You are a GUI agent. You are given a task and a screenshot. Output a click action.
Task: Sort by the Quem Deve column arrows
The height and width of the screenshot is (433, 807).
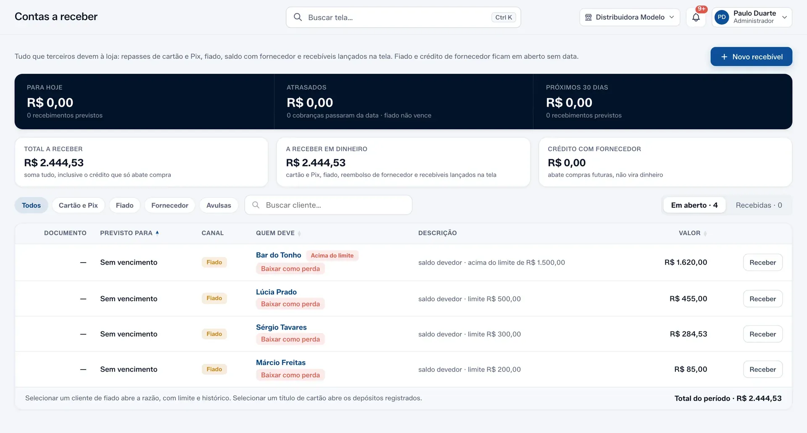(x=299, y=234)
